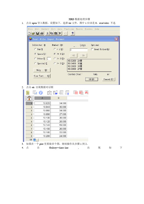Click the View Text... button
Image resolution: width=144 pixels, height=204 pixels.
[x=42, y=76]
